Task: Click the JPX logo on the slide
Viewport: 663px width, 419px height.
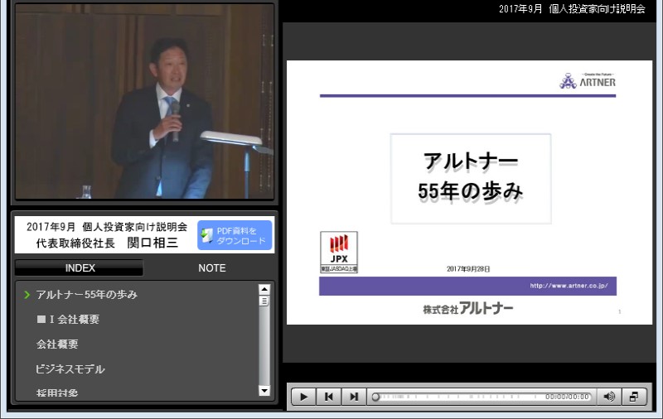Action: 339,253
